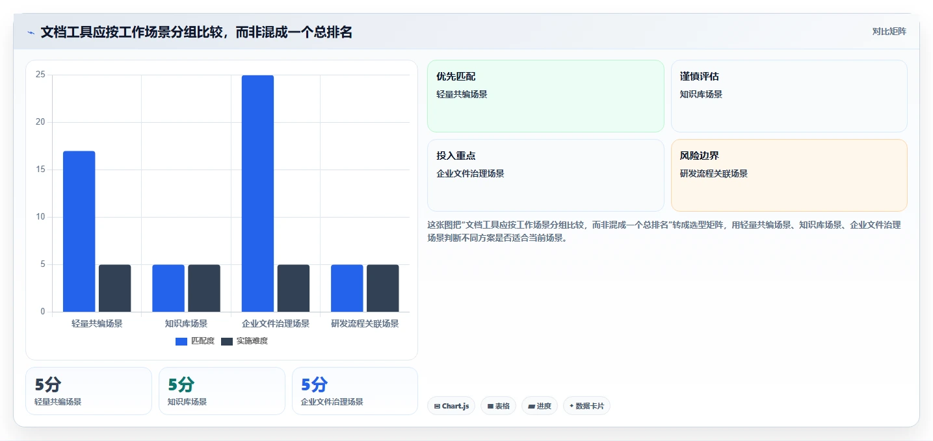Viewport: 933px width, 441px height.
Task: Click the dark 实施难度 bar for 企业文件治理场景
Action: (293, 288)
